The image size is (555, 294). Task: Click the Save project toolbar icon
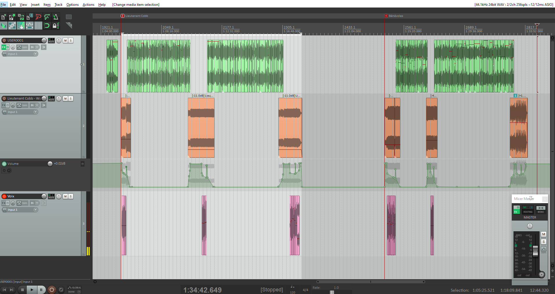pyautogui.click(x=21, y=17)
